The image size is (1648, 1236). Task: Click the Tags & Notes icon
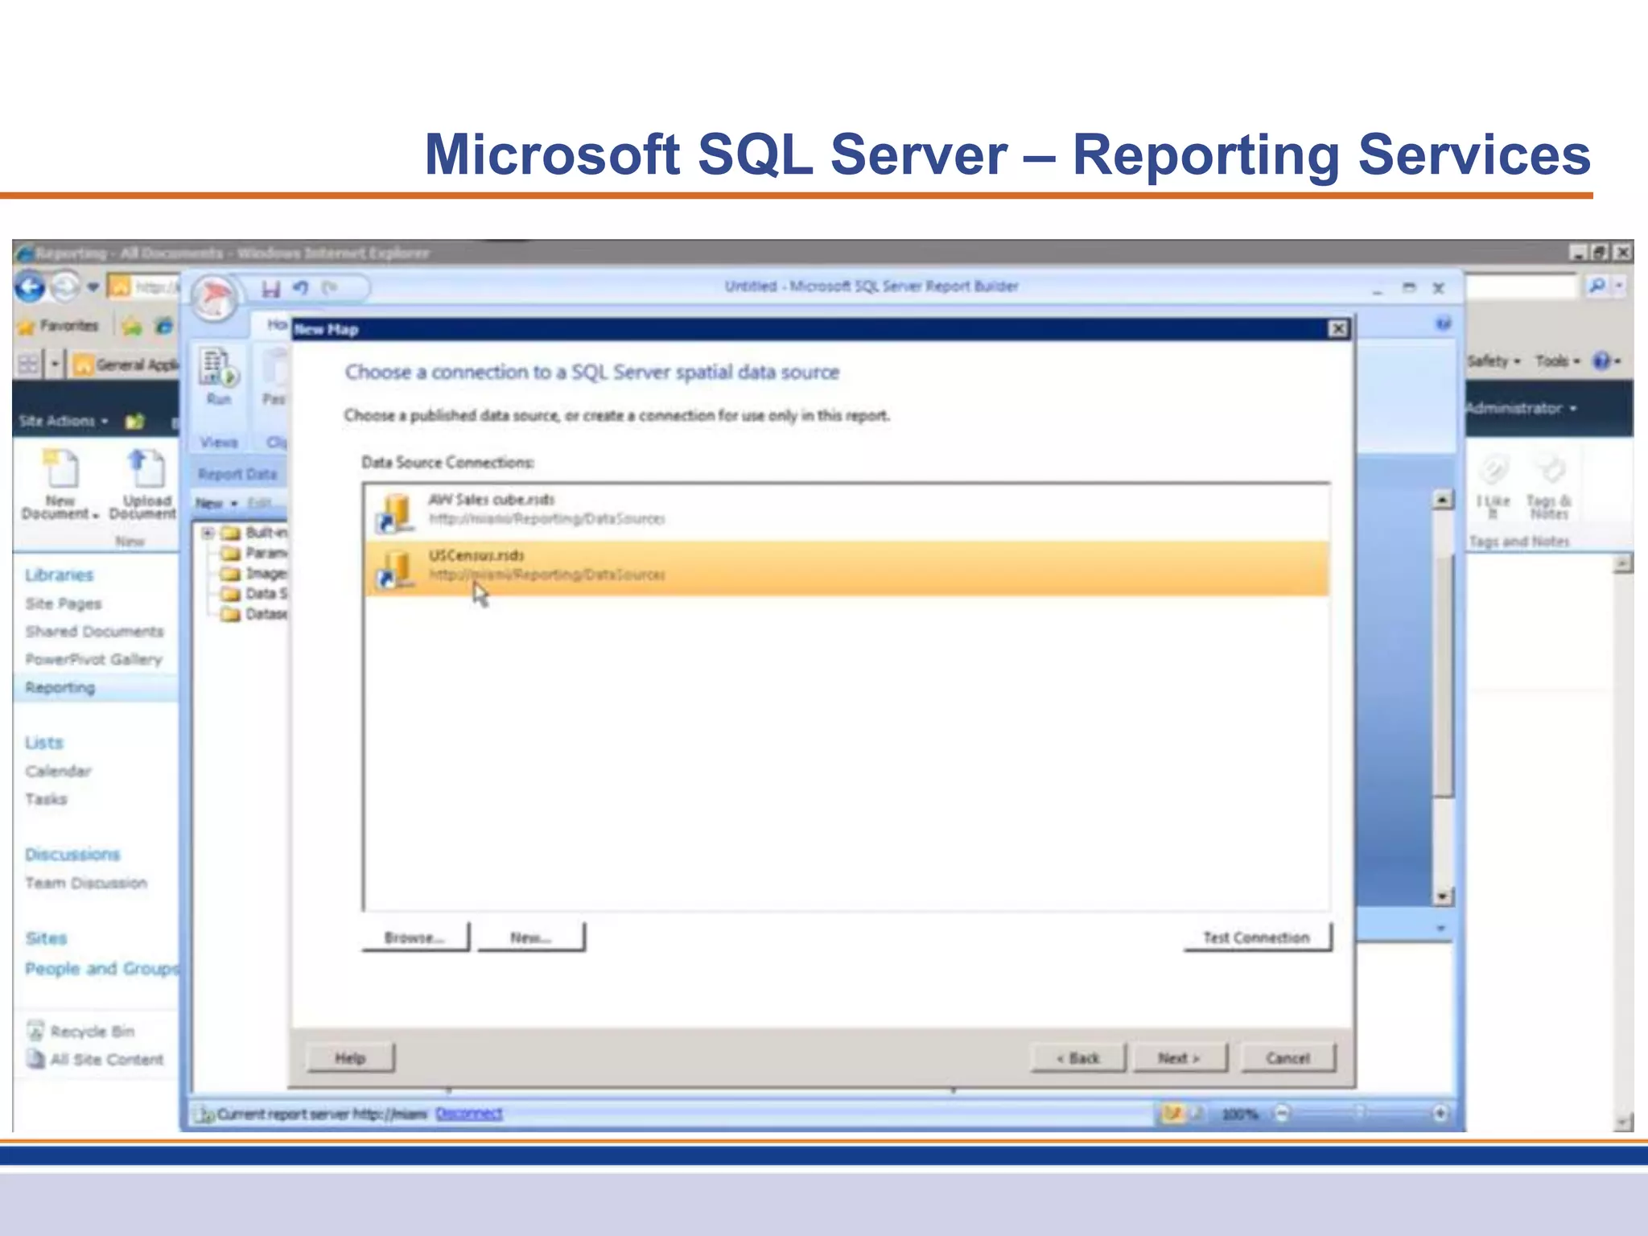(x=1550, y=470)
